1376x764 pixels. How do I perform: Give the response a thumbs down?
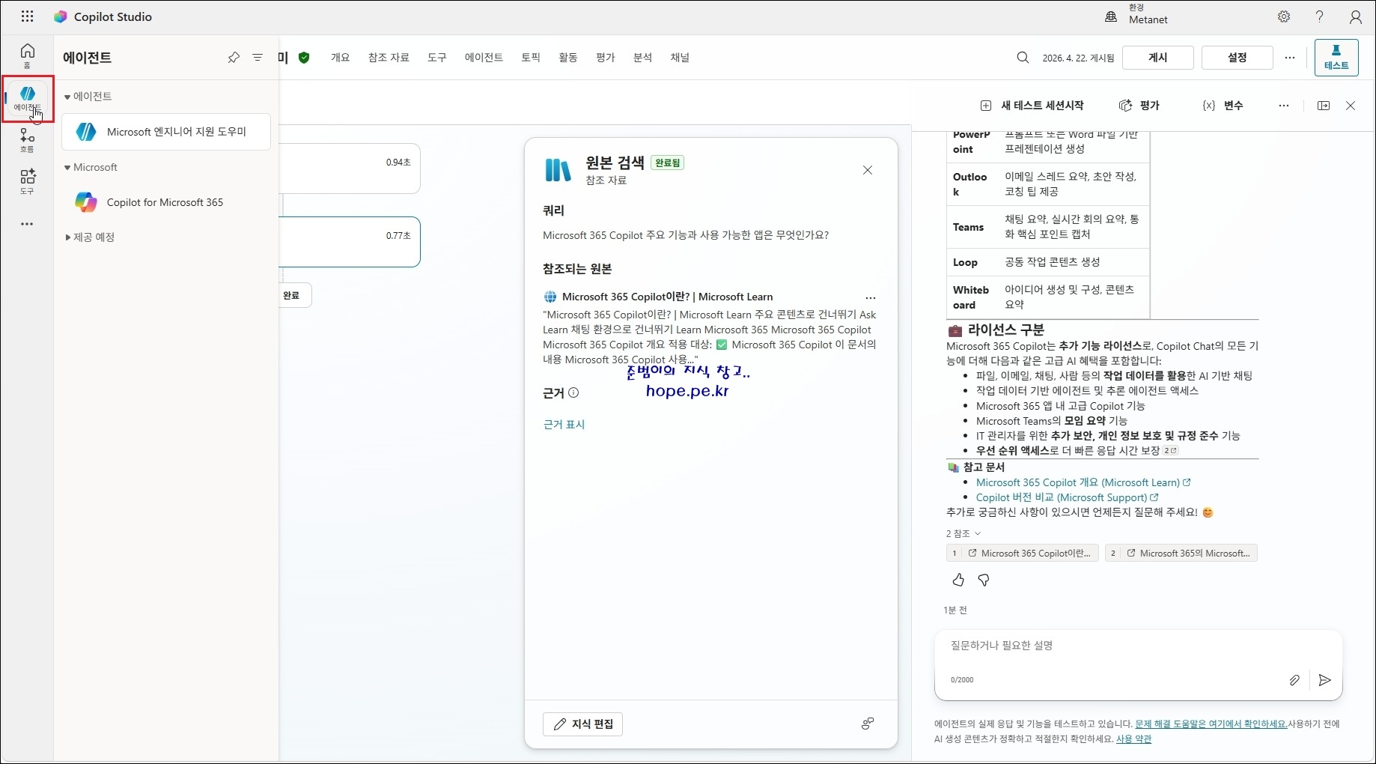tap(984, 580)
